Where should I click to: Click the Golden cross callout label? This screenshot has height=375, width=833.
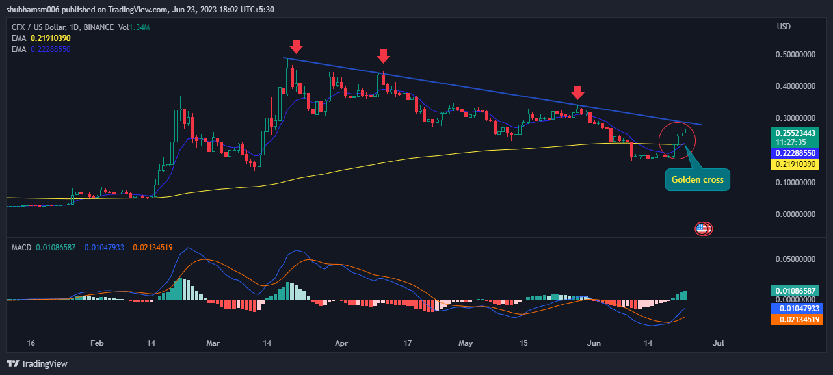click(x=697, y=180)
